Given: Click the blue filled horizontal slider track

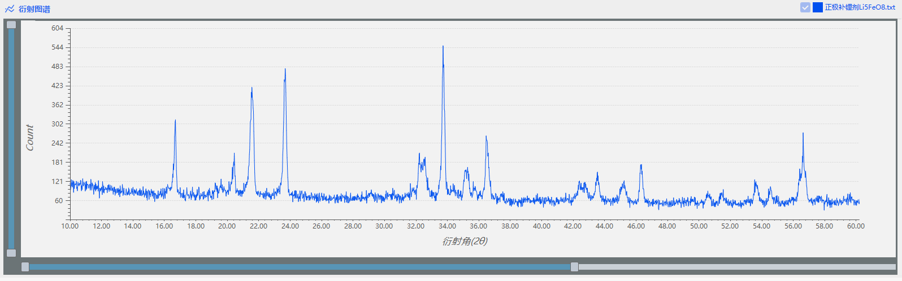Looking at the screenshot, I should coord(300,267).
